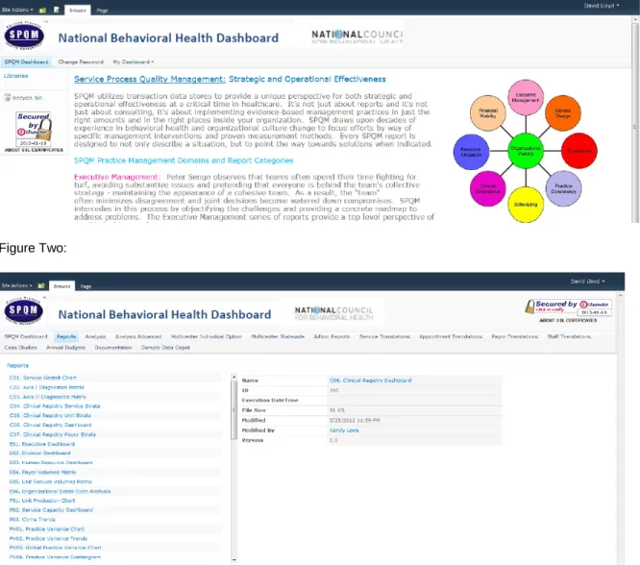The width and height of the screenshot is (640, 565).
Task: Click the SPQM logo in the upper screenshot
Action: [24, 36]
